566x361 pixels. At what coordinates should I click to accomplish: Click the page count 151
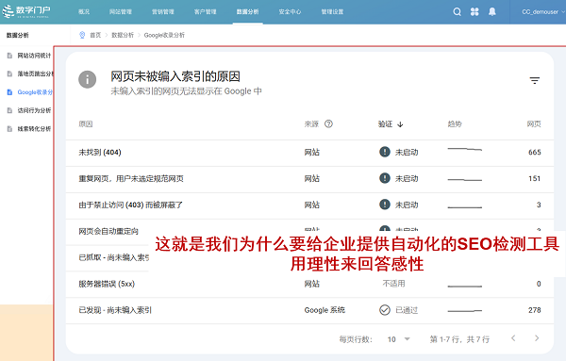click(535, 178)
